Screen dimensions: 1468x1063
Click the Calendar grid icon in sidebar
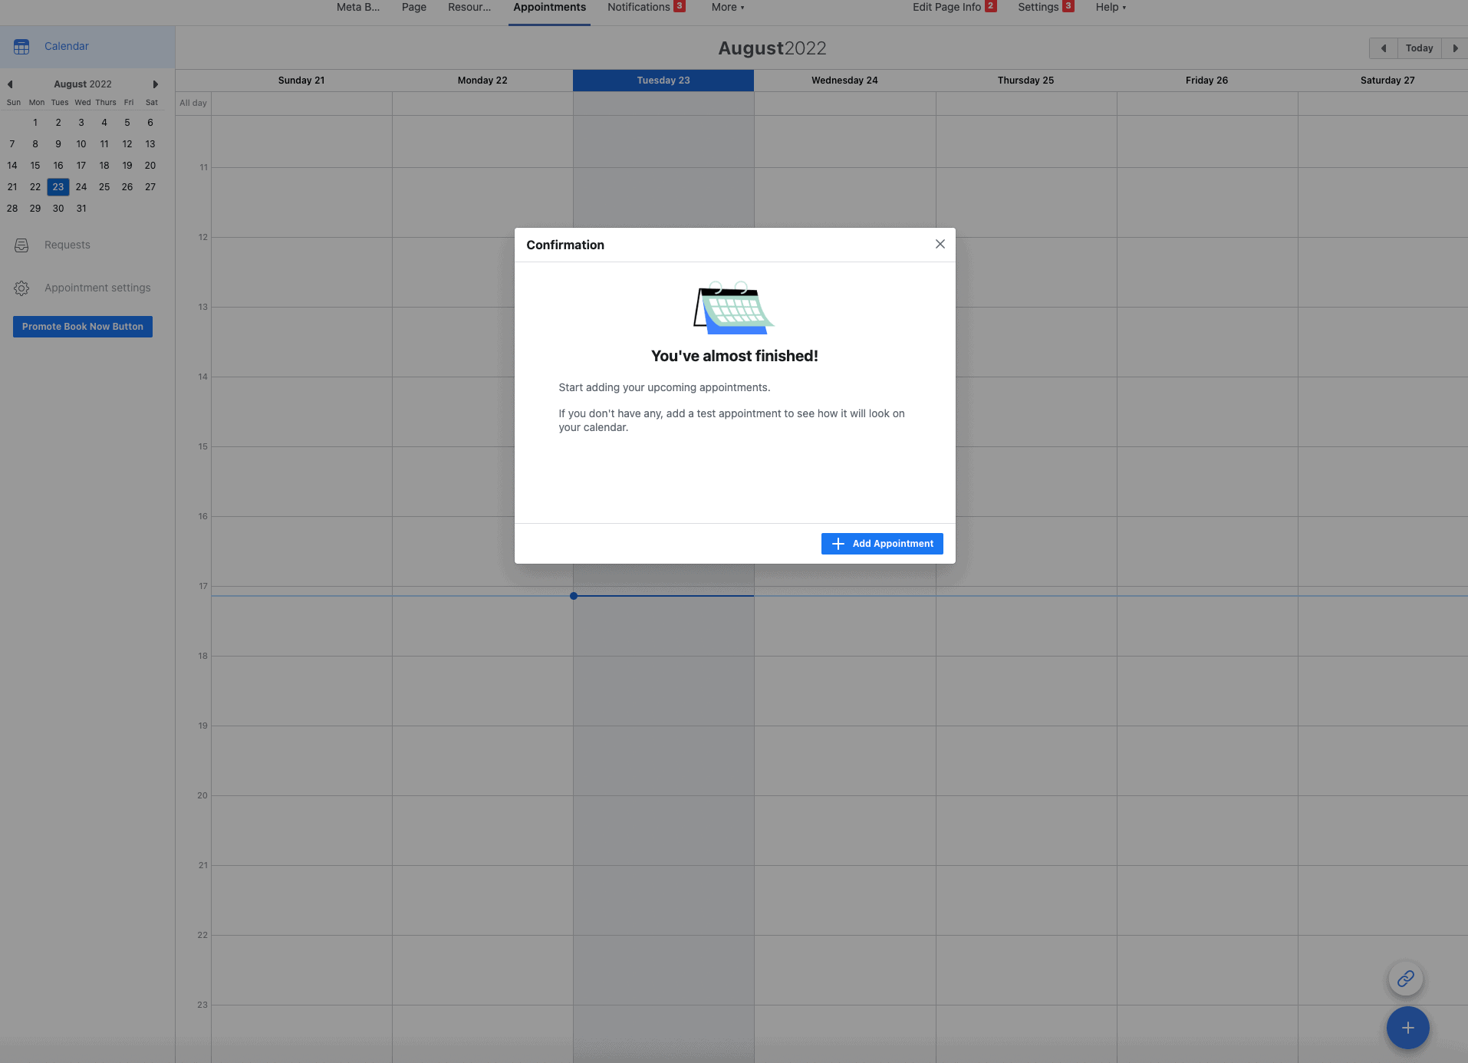pyautogui.click(x=21, y=47)
